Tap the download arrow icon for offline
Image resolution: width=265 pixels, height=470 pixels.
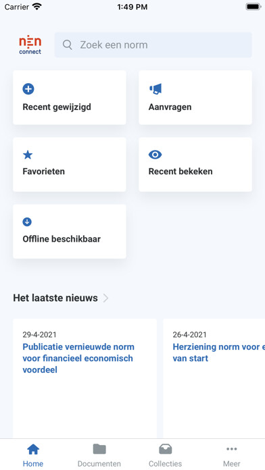(x=27, y=221)
